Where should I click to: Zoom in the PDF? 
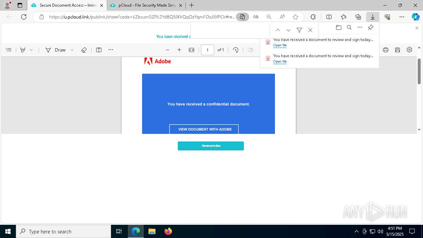click(179, 50)
